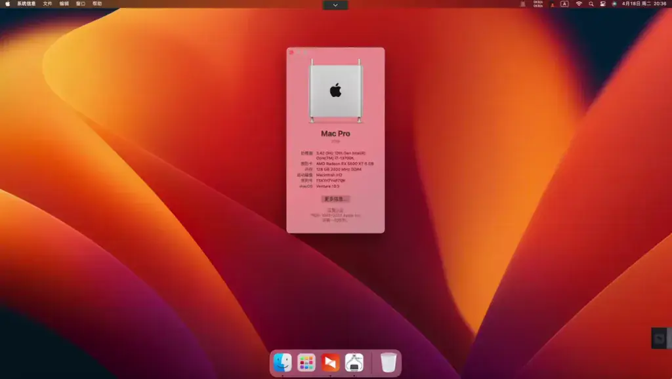
Task: Click the dark widget at right screen edge
Action: 661,338
